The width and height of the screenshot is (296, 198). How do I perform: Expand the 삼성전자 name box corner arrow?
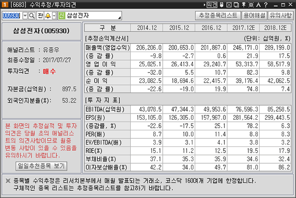[x=119, y=18]
